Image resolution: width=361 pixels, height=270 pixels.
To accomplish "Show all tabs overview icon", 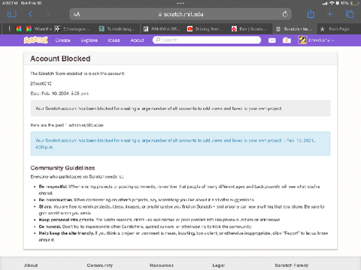I will [x=350, y=14].
